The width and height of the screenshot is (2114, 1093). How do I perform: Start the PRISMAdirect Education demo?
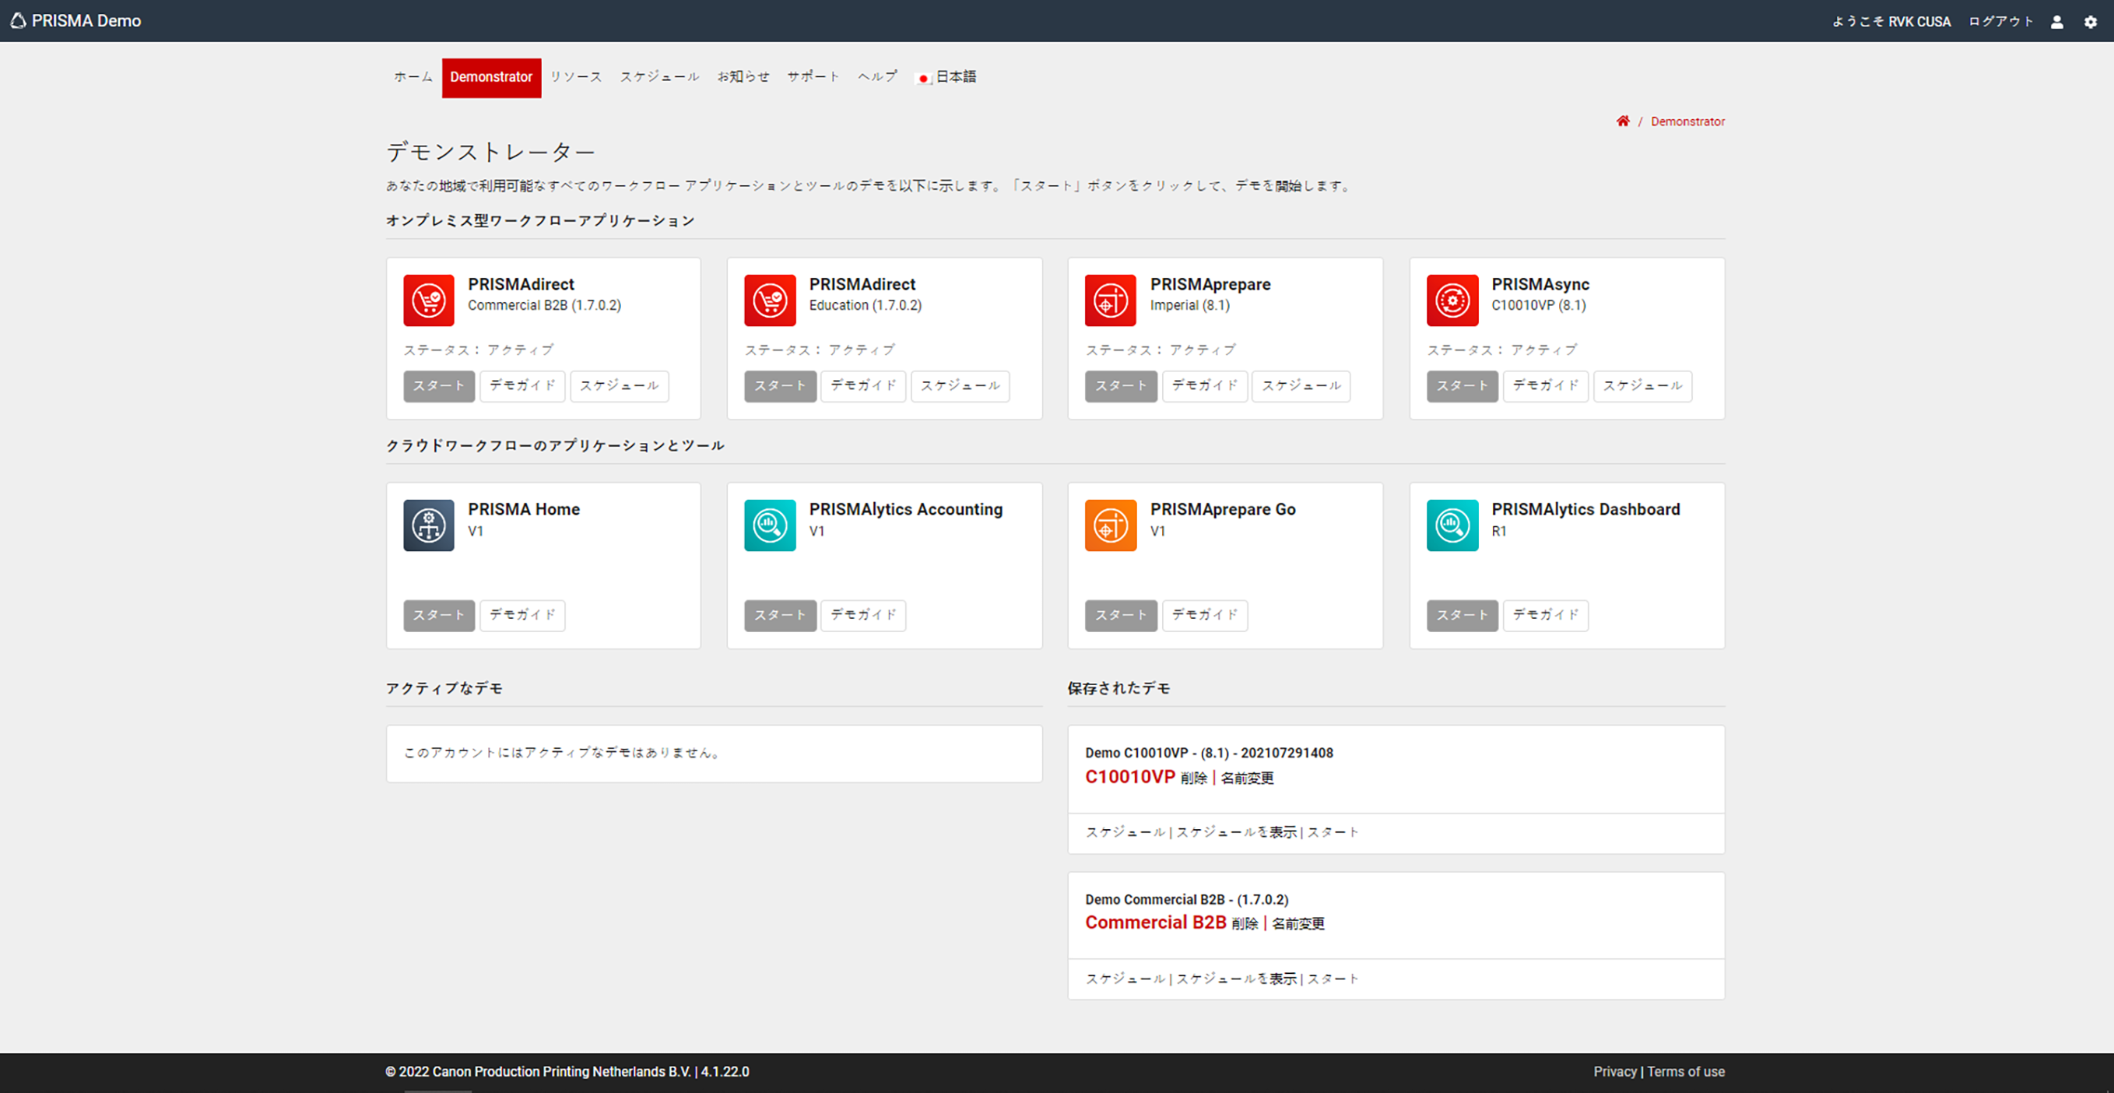[780, 385]
